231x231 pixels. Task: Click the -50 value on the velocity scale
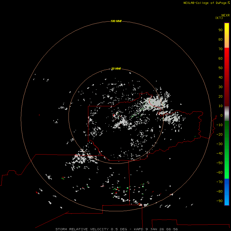(219, 163)
